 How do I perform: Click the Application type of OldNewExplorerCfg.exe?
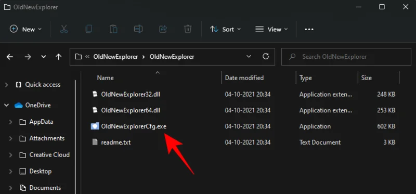click(x=315, y=126)
